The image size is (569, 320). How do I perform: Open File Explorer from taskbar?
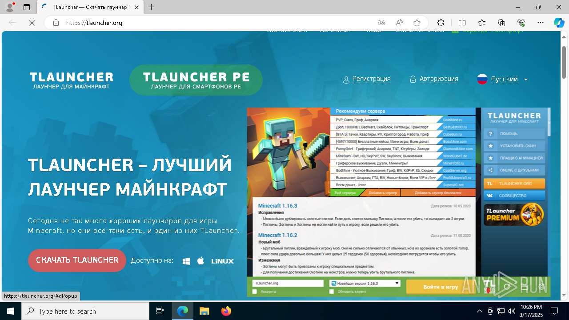[x=204, y=311]
